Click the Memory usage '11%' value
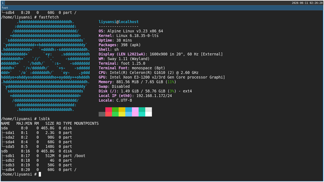324x182 pixels. [171, 82]
